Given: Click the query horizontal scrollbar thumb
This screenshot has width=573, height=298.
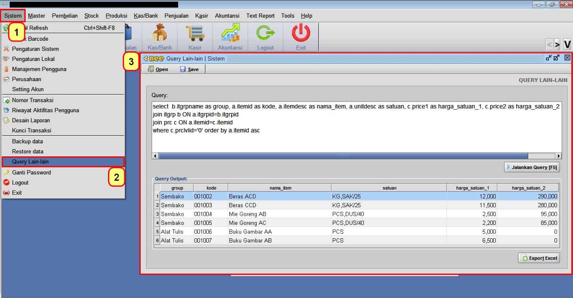Looking at the screenshot, I should [x=343, y=156].
